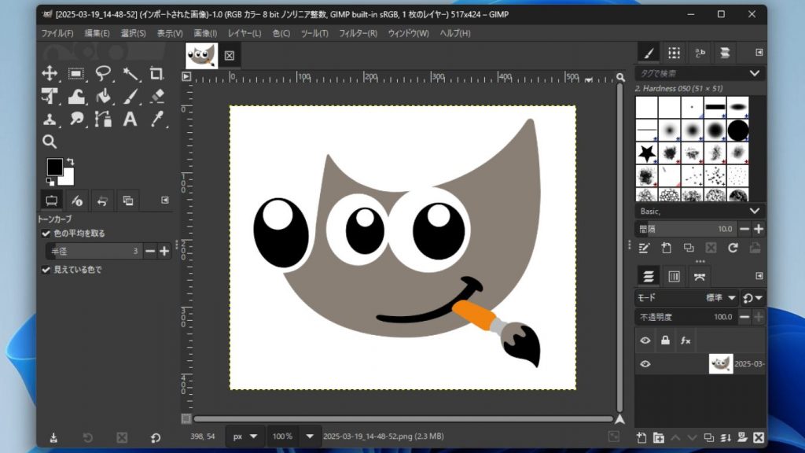Hide the 2025-03 layer with its eye toggle
805x453 pixels.
point(645,363)
